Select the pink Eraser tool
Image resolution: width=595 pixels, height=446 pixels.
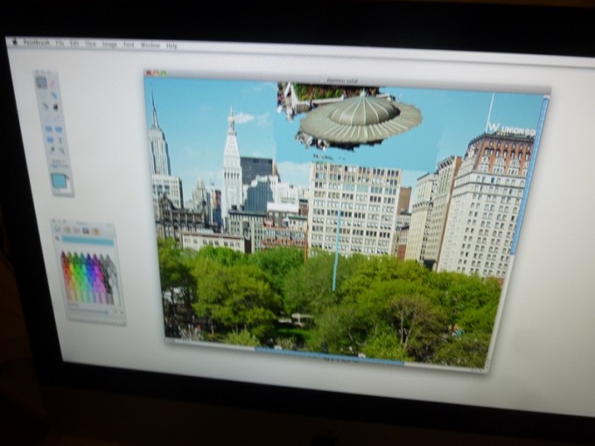[x=52, y=83]
